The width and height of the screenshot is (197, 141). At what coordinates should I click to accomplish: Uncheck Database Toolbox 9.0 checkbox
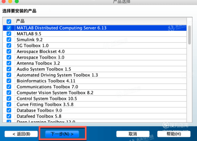[x=9, y=110]
